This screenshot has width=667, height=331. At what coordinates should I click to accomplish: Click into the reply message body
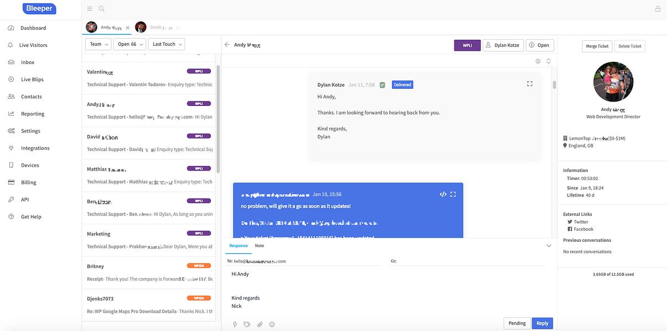[389, 291]
